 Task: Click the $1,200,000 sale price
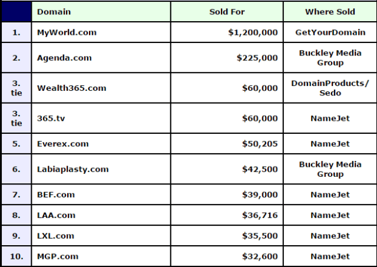253,32
